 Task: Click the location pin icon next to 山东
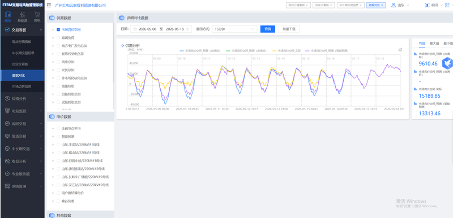coord(393,5)
